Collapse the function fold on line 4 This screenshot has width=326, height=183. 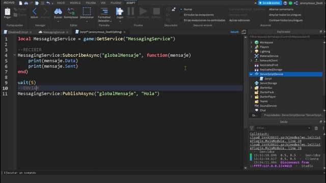[x=14, y=55]
